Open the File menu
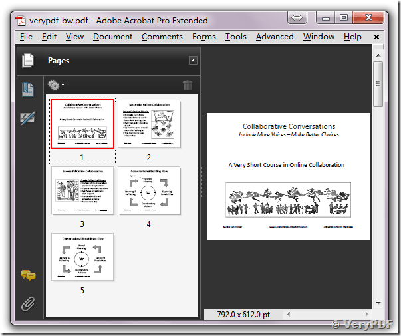 26,37
